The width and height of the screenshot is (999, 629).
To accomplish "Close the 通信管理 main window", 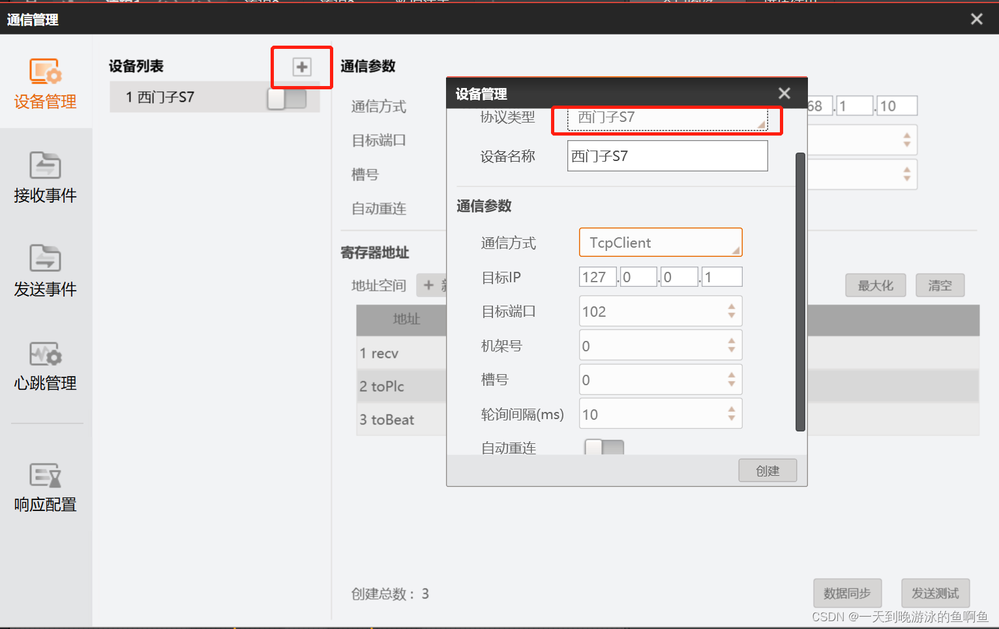I will pyautogui.click(x=977, y=19).
